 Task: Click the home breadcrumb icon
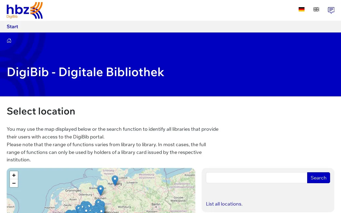[9, 40]
